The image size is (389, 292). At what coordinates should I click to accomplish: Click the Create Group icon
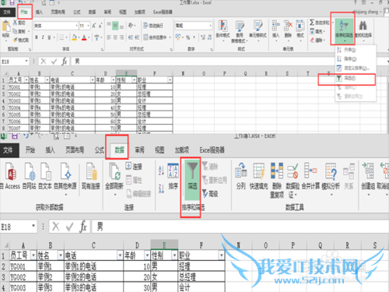pyautogui.click(x=368, y=171)
